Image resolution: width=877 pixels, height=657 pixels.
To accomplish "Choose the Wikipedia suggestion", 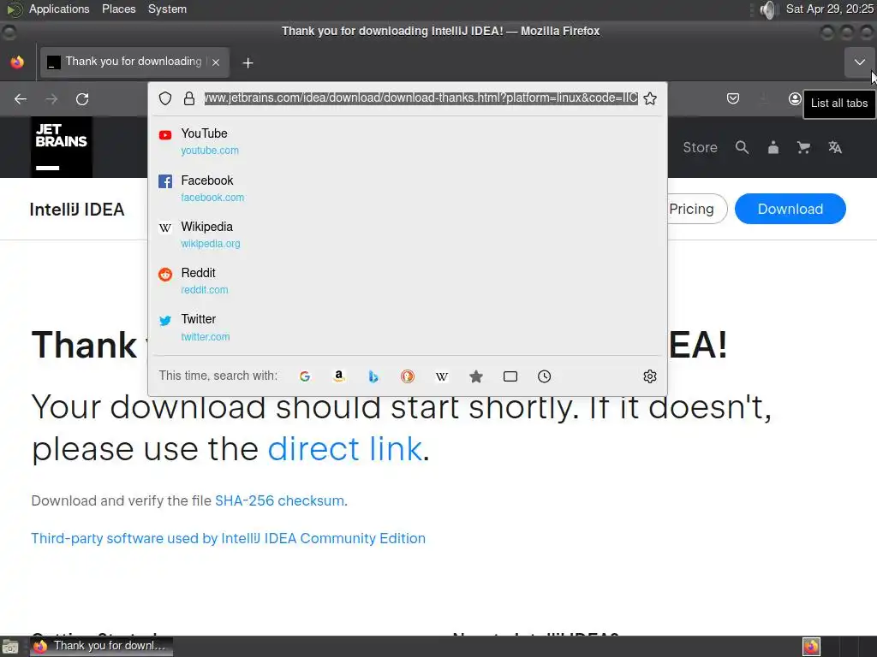I will 407,234.
